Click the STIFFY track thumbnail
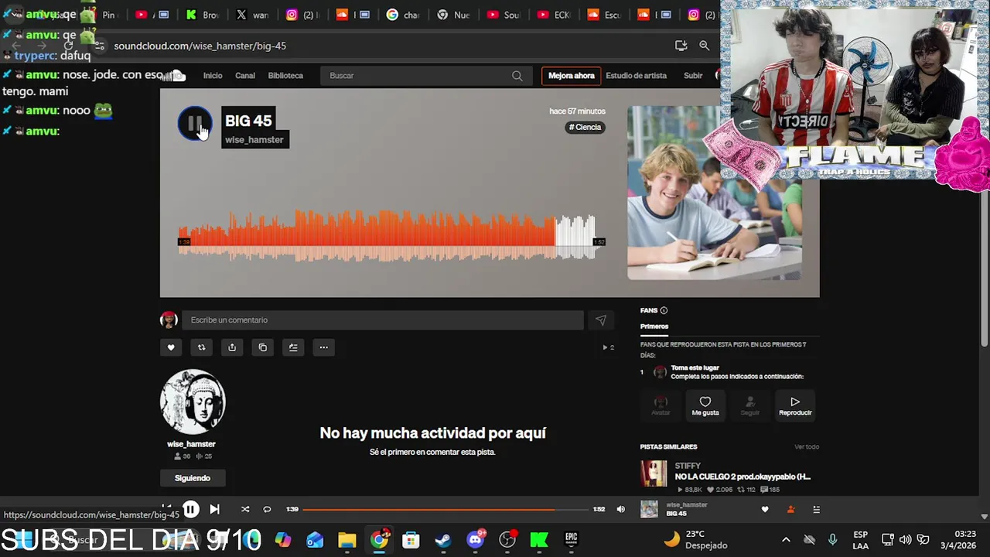 654,473
